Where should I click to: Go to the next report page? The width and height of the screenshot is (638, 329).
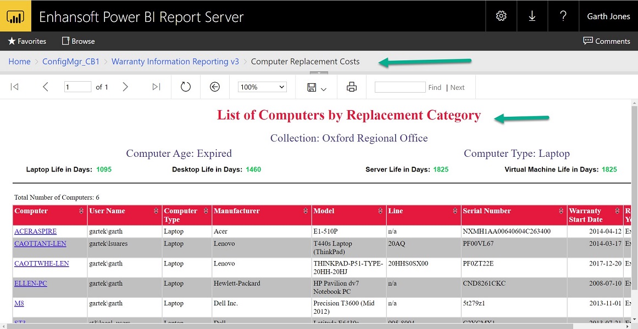point(125,87)
